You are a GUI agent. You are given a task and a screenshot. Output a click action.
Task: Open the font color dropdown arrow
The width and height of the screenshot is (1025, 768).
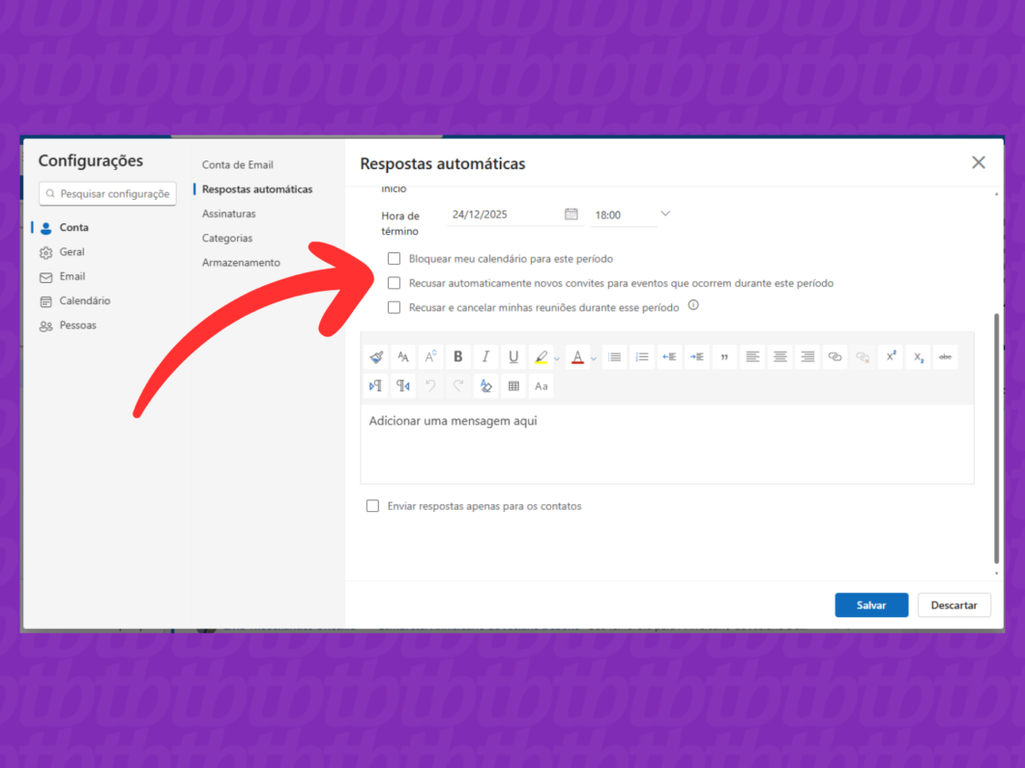tap(594, 358)
